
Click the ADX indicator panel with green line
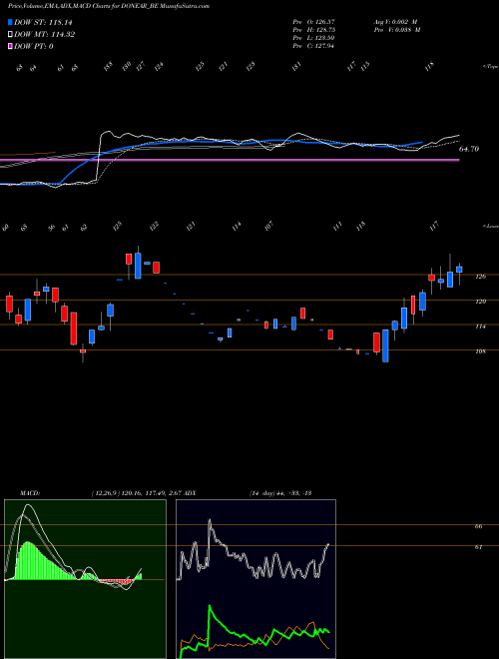click(x=255, y=579)
